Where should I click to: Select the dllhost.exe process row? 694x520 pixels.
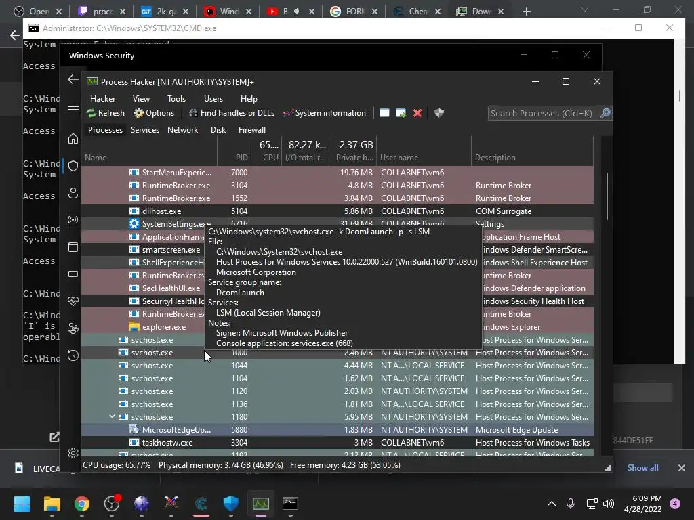[x=338, y=211]
